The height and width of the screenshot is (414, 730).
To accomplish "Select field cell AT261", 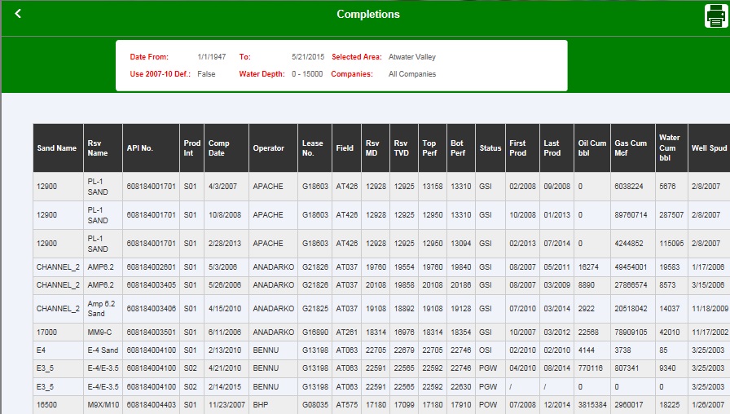I will (347, 332).
